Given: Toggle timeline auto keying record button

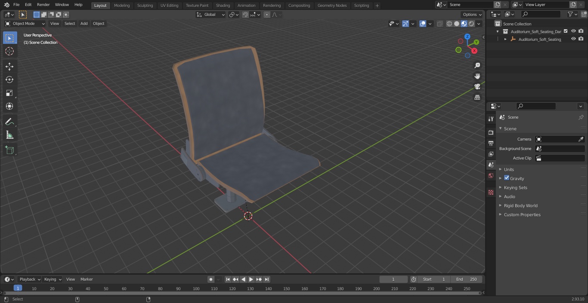Looking at the screenshot, I should [211, 279].
